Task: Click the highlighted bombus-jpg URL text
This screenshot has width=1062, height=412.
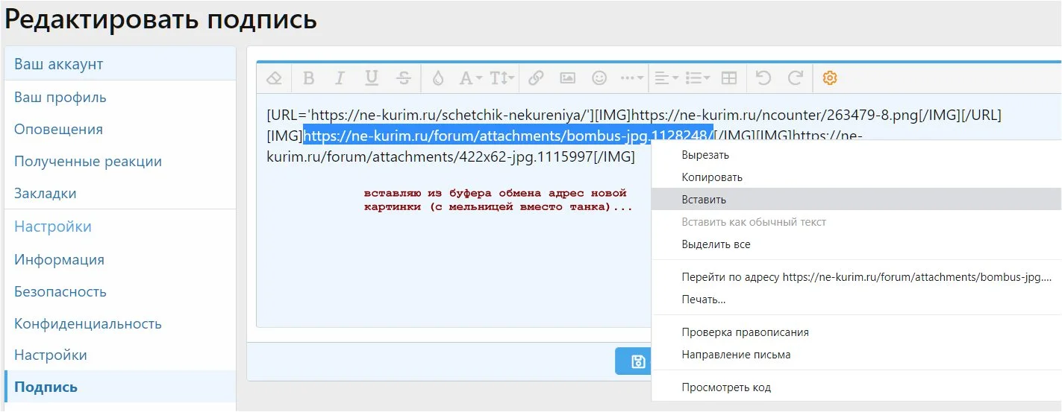Action: [x=508, y=136]
